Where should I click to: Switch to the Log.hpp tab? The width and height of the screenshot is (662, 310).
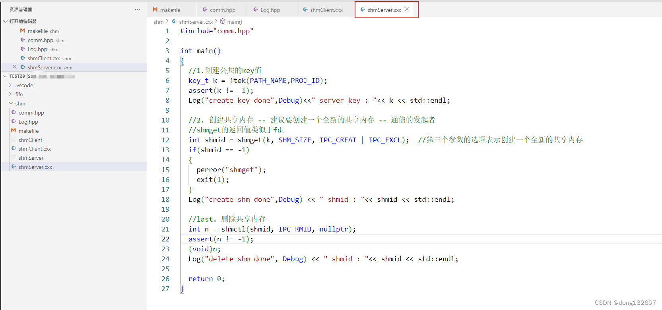pos(270,10)
